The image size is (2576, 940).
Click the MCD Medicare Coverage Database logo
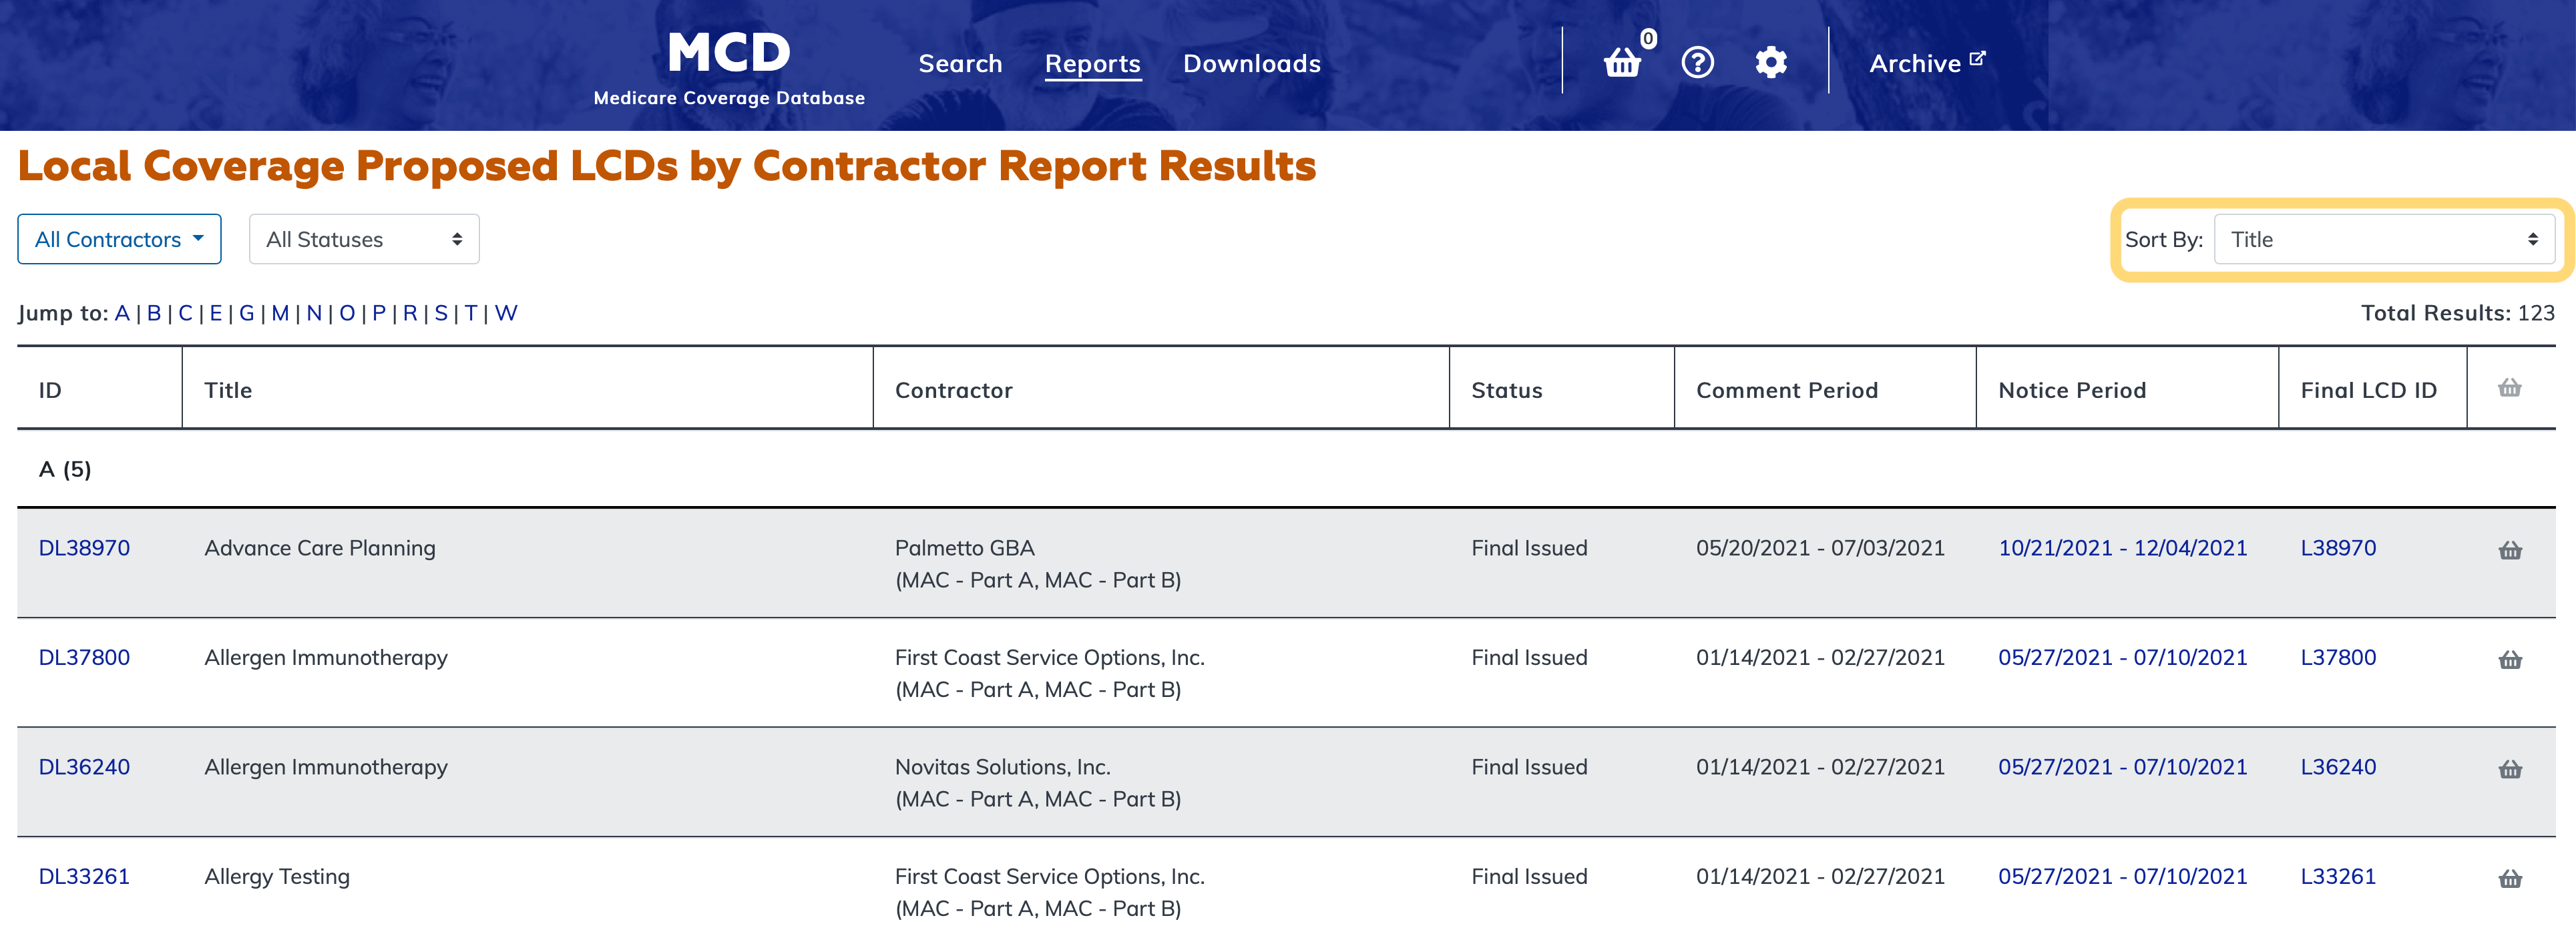728,66
